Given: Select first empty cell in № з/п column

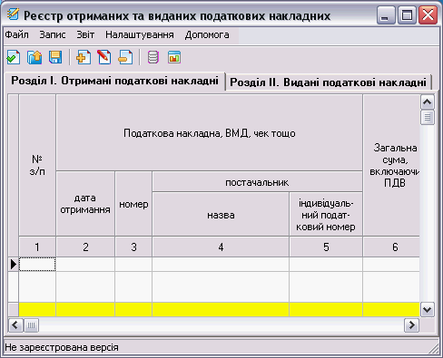Looking at the screenshot, I should coord(37,265).
